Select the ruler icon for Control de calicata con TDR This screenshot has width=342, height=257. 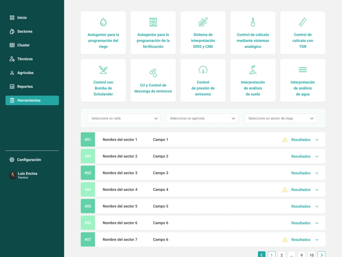[302, 22]
